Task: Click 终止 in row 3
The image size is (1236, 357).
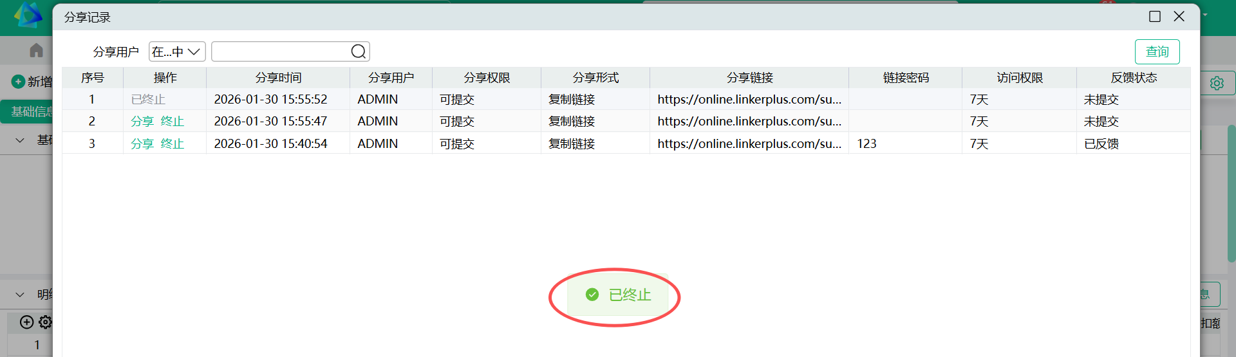Action: (x=173, y=144)
